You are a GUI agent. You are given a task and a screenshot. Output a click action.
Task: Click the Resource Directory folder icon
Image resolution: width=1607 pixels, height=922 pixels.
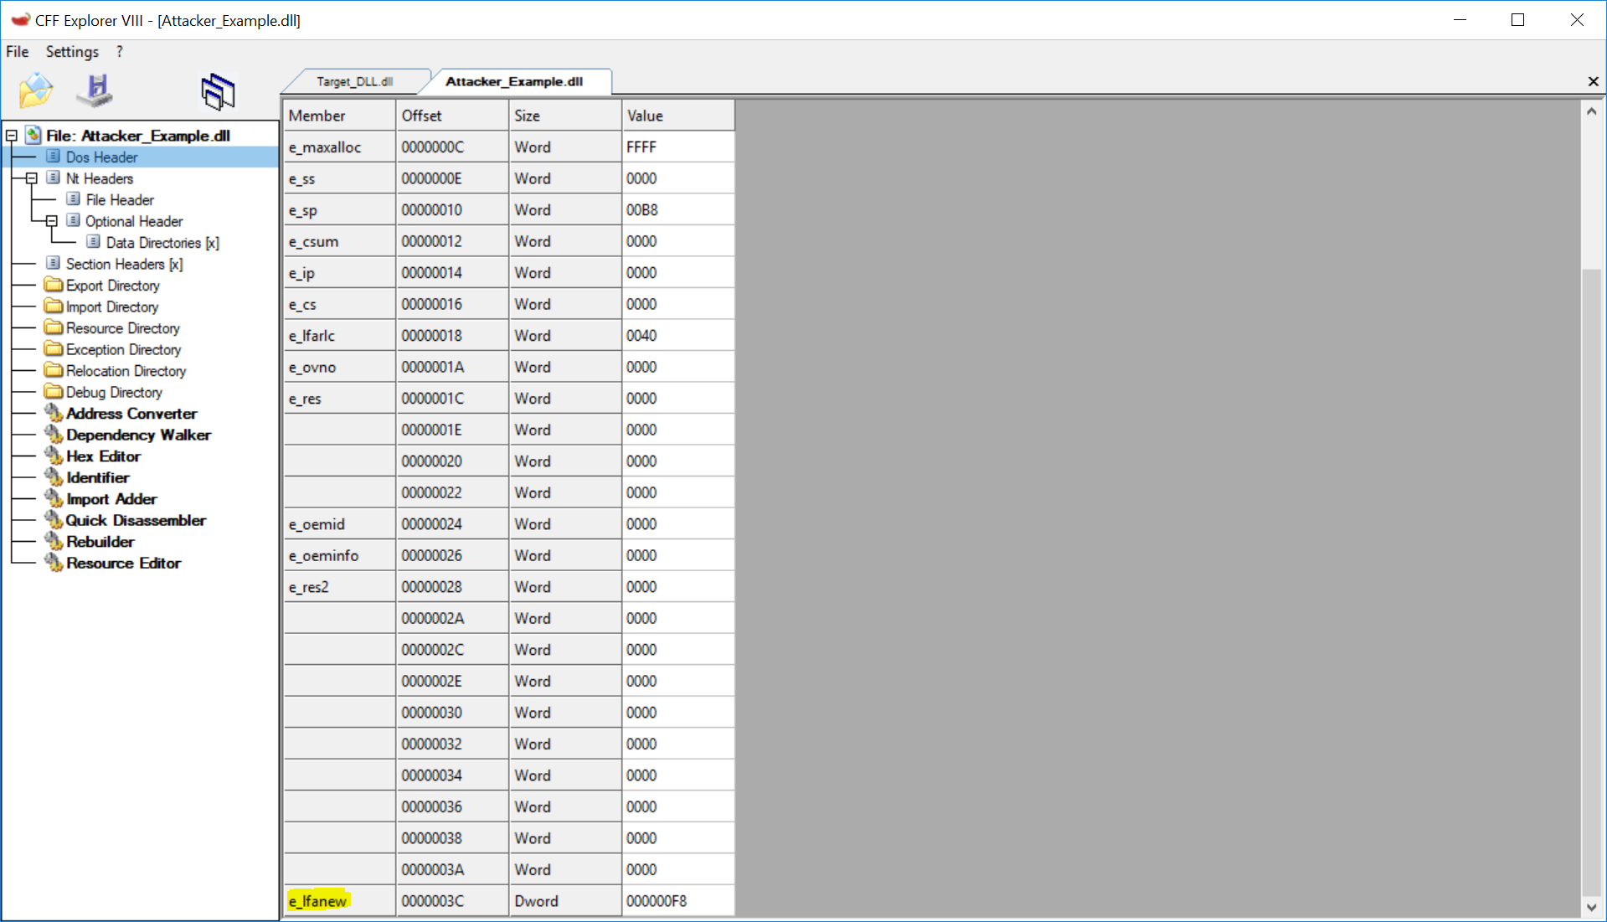tap(54, 327)
